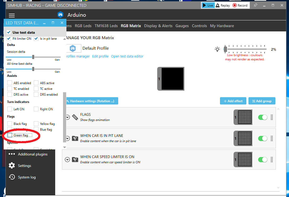Viewport: 289px width, 197px height.
Task: Close the LED Test Data Editor window
Action: 62,23
